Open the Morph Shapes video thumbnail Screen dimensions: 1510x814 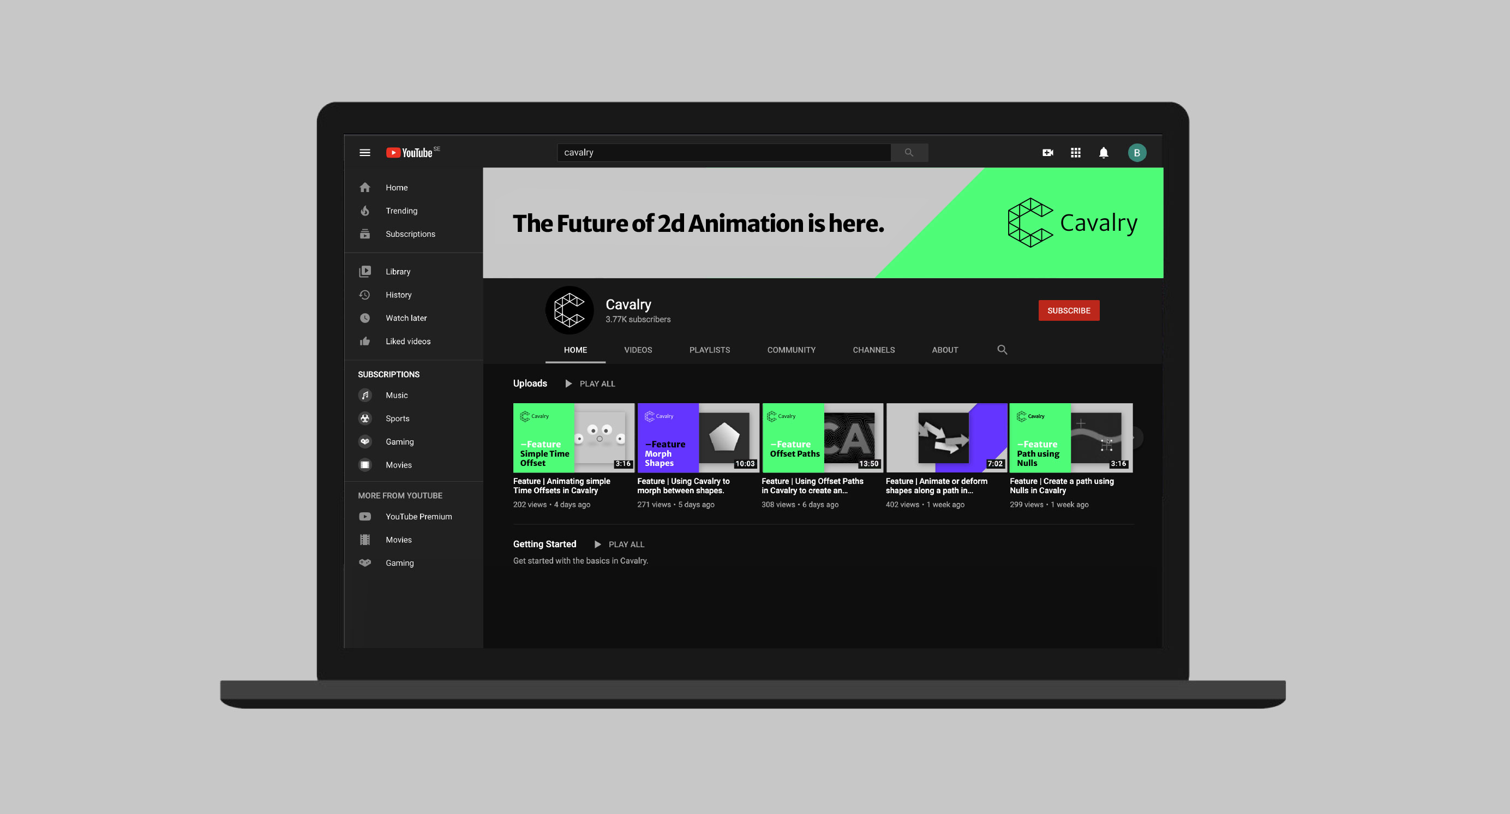[x=698, y=437]
